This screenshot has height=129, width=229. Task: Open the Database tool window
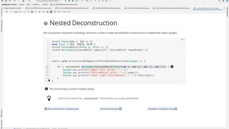point(228,12)
